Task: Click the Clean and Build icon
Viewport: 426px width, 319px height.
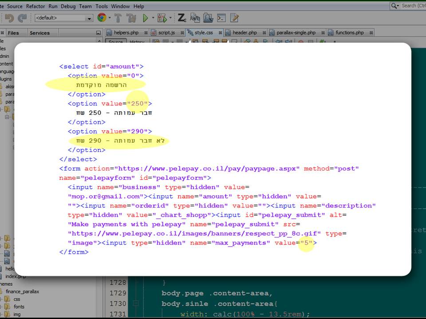Action: tap(131, 18)
